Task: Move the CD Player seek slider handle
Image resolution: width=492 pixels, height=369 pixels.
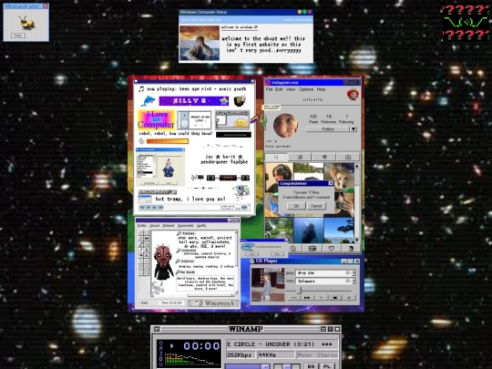Action: [300, 291]
